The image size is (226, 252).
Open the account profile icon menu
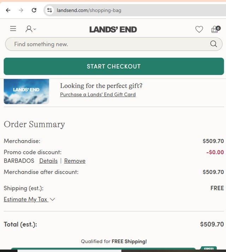click(x=29, y=29)
